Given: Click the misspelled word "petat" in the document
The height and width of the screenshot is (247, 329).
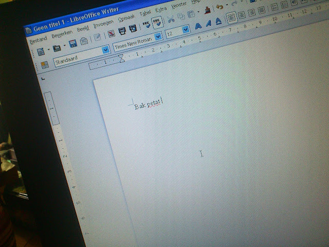Looking at the screenshot, I should tap(154, 104).
